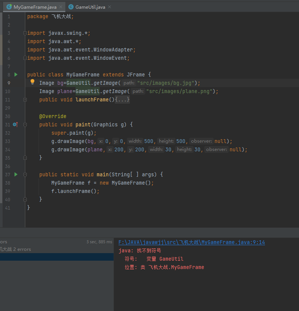The height and width of the screenshot is (311, 299).
Task: Select the highlighted error row in the build tree
Action: point(57,257)
